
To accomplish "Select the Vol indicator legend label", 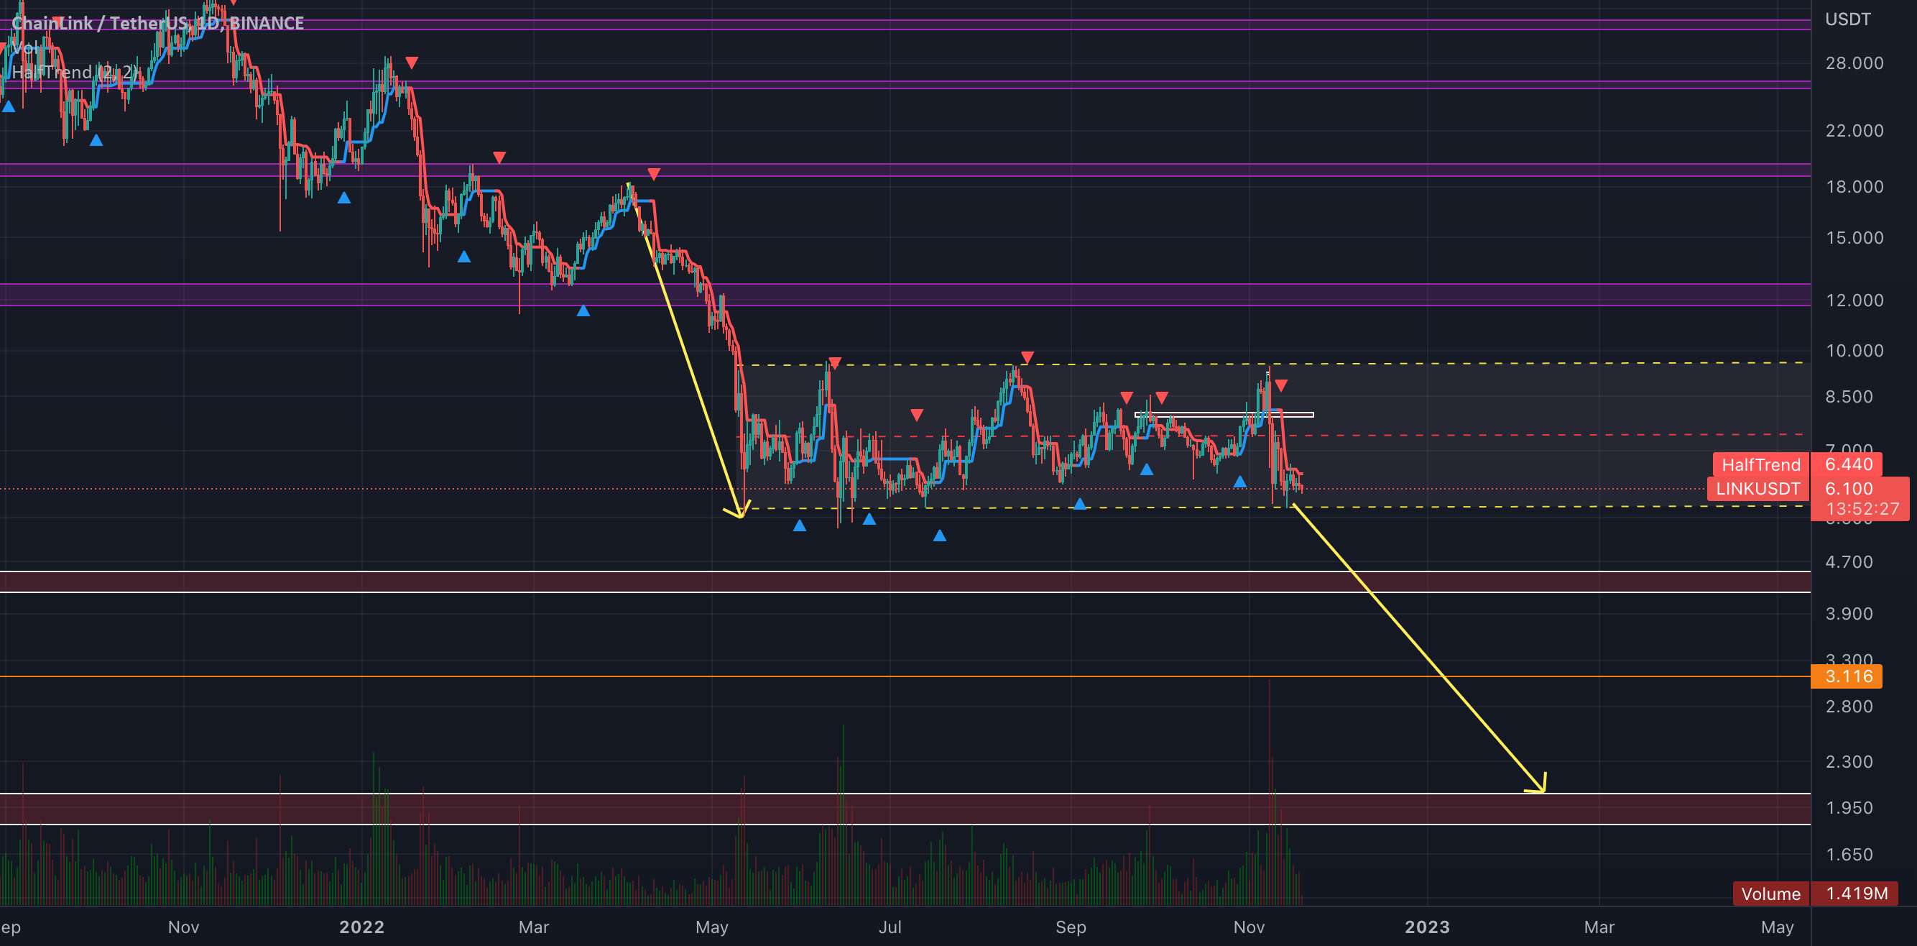I will tap(25, 47).
